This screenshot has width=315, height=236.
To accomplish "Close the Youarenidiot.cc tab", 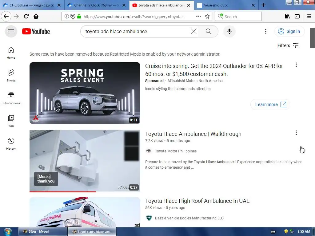I will point(253,5).
